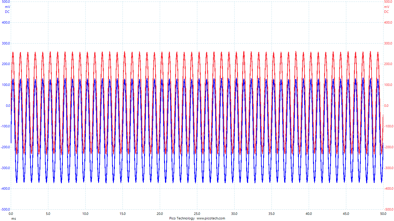Viewport: 394px width, 221px height.
Task: Click the time axis 45.0 label
Action: pyautogui.click(x=346, y=214)
